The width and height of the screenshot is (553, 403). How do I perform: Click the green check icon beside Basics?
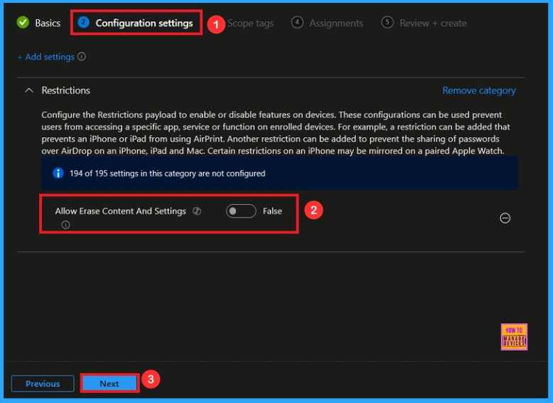(x=23, y=23)
